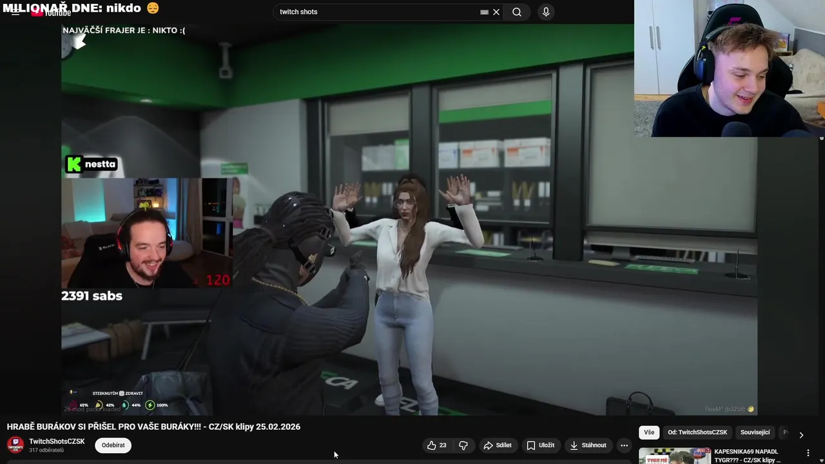
Task: Select the Související chip
Action: click(755, 432)
